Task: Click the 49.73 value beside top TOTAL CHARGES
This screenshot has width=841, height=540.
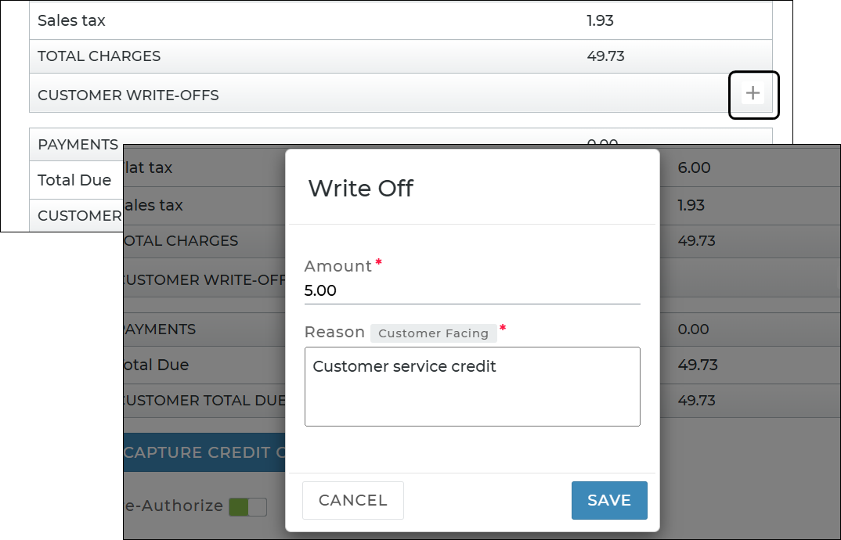Action: (605, 56)
